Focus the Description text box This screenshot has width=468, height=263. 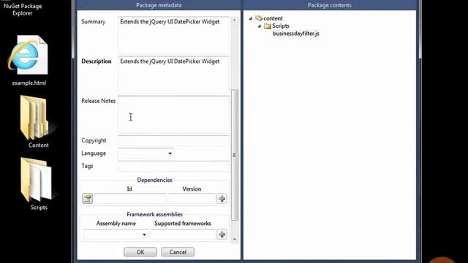pos(173,75)
